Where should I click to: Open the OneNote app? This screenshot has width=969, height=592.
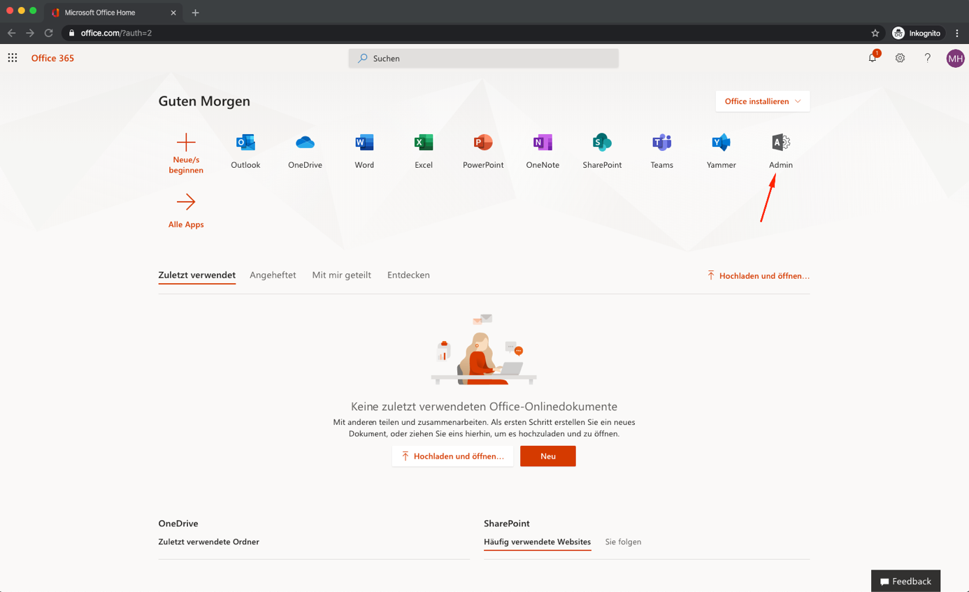tap(543, 151)
